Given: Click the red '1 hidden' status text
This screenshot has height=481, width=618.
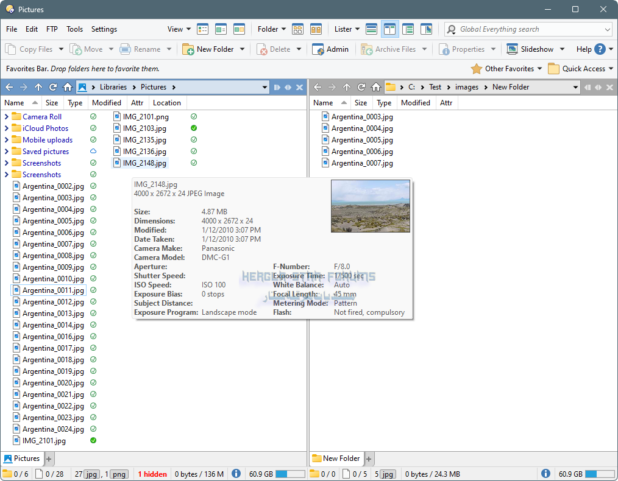Looking at the screenshot, I should (152, 474).
